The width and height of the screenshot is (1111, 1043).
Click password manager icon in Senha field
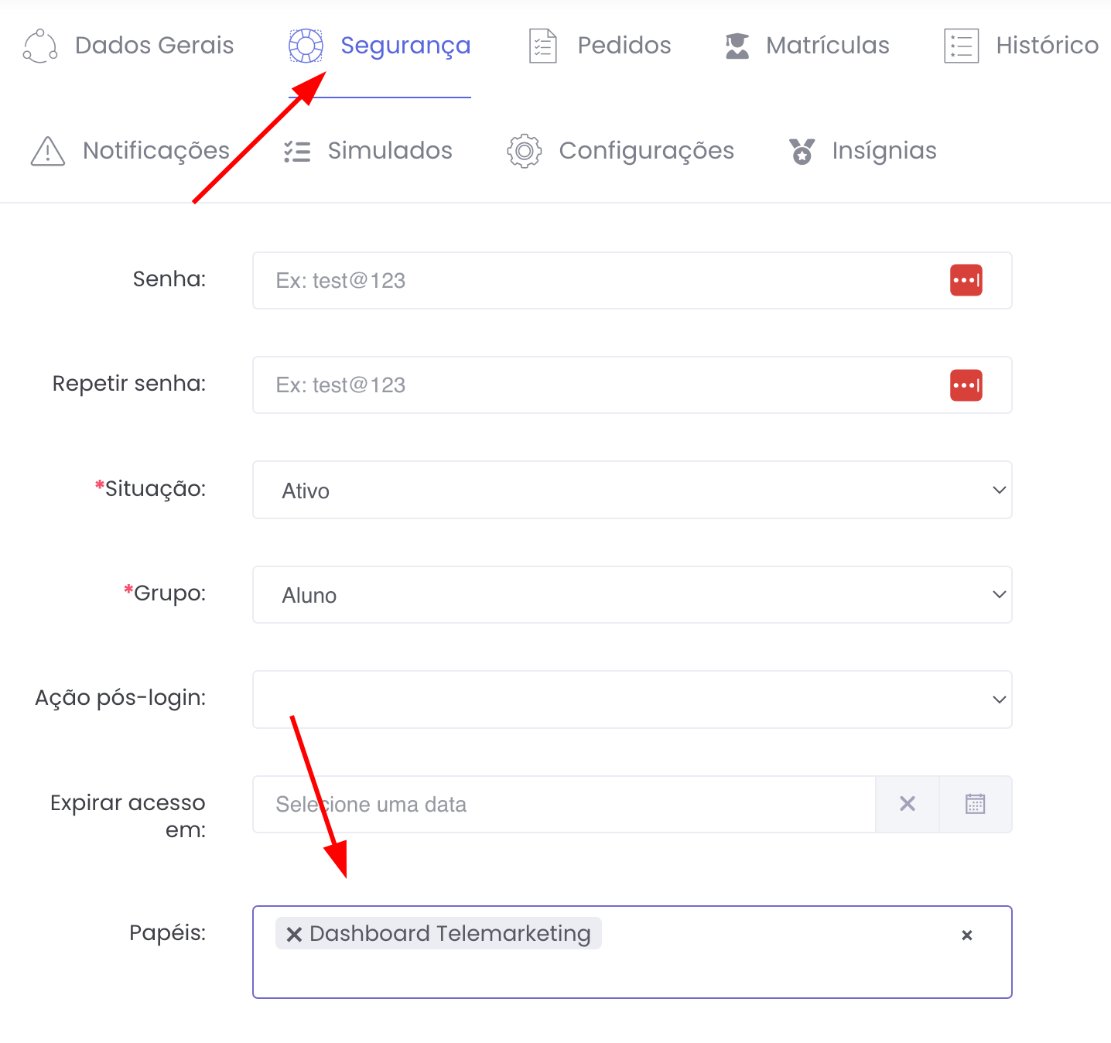click(x=966, y=280)
